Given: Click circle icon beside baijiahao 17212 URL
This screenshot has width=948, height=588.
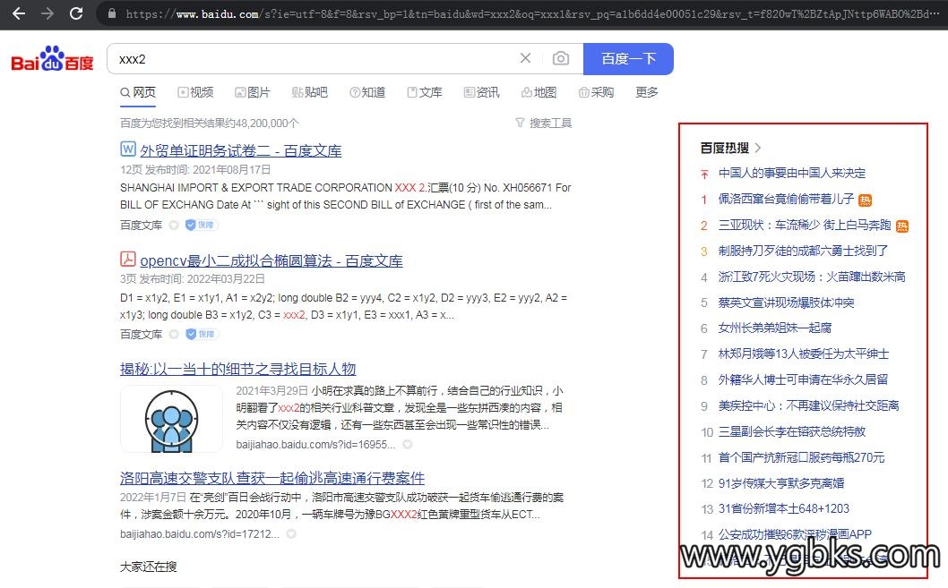Looking at the screenshot, I should [x=291, y=533].
